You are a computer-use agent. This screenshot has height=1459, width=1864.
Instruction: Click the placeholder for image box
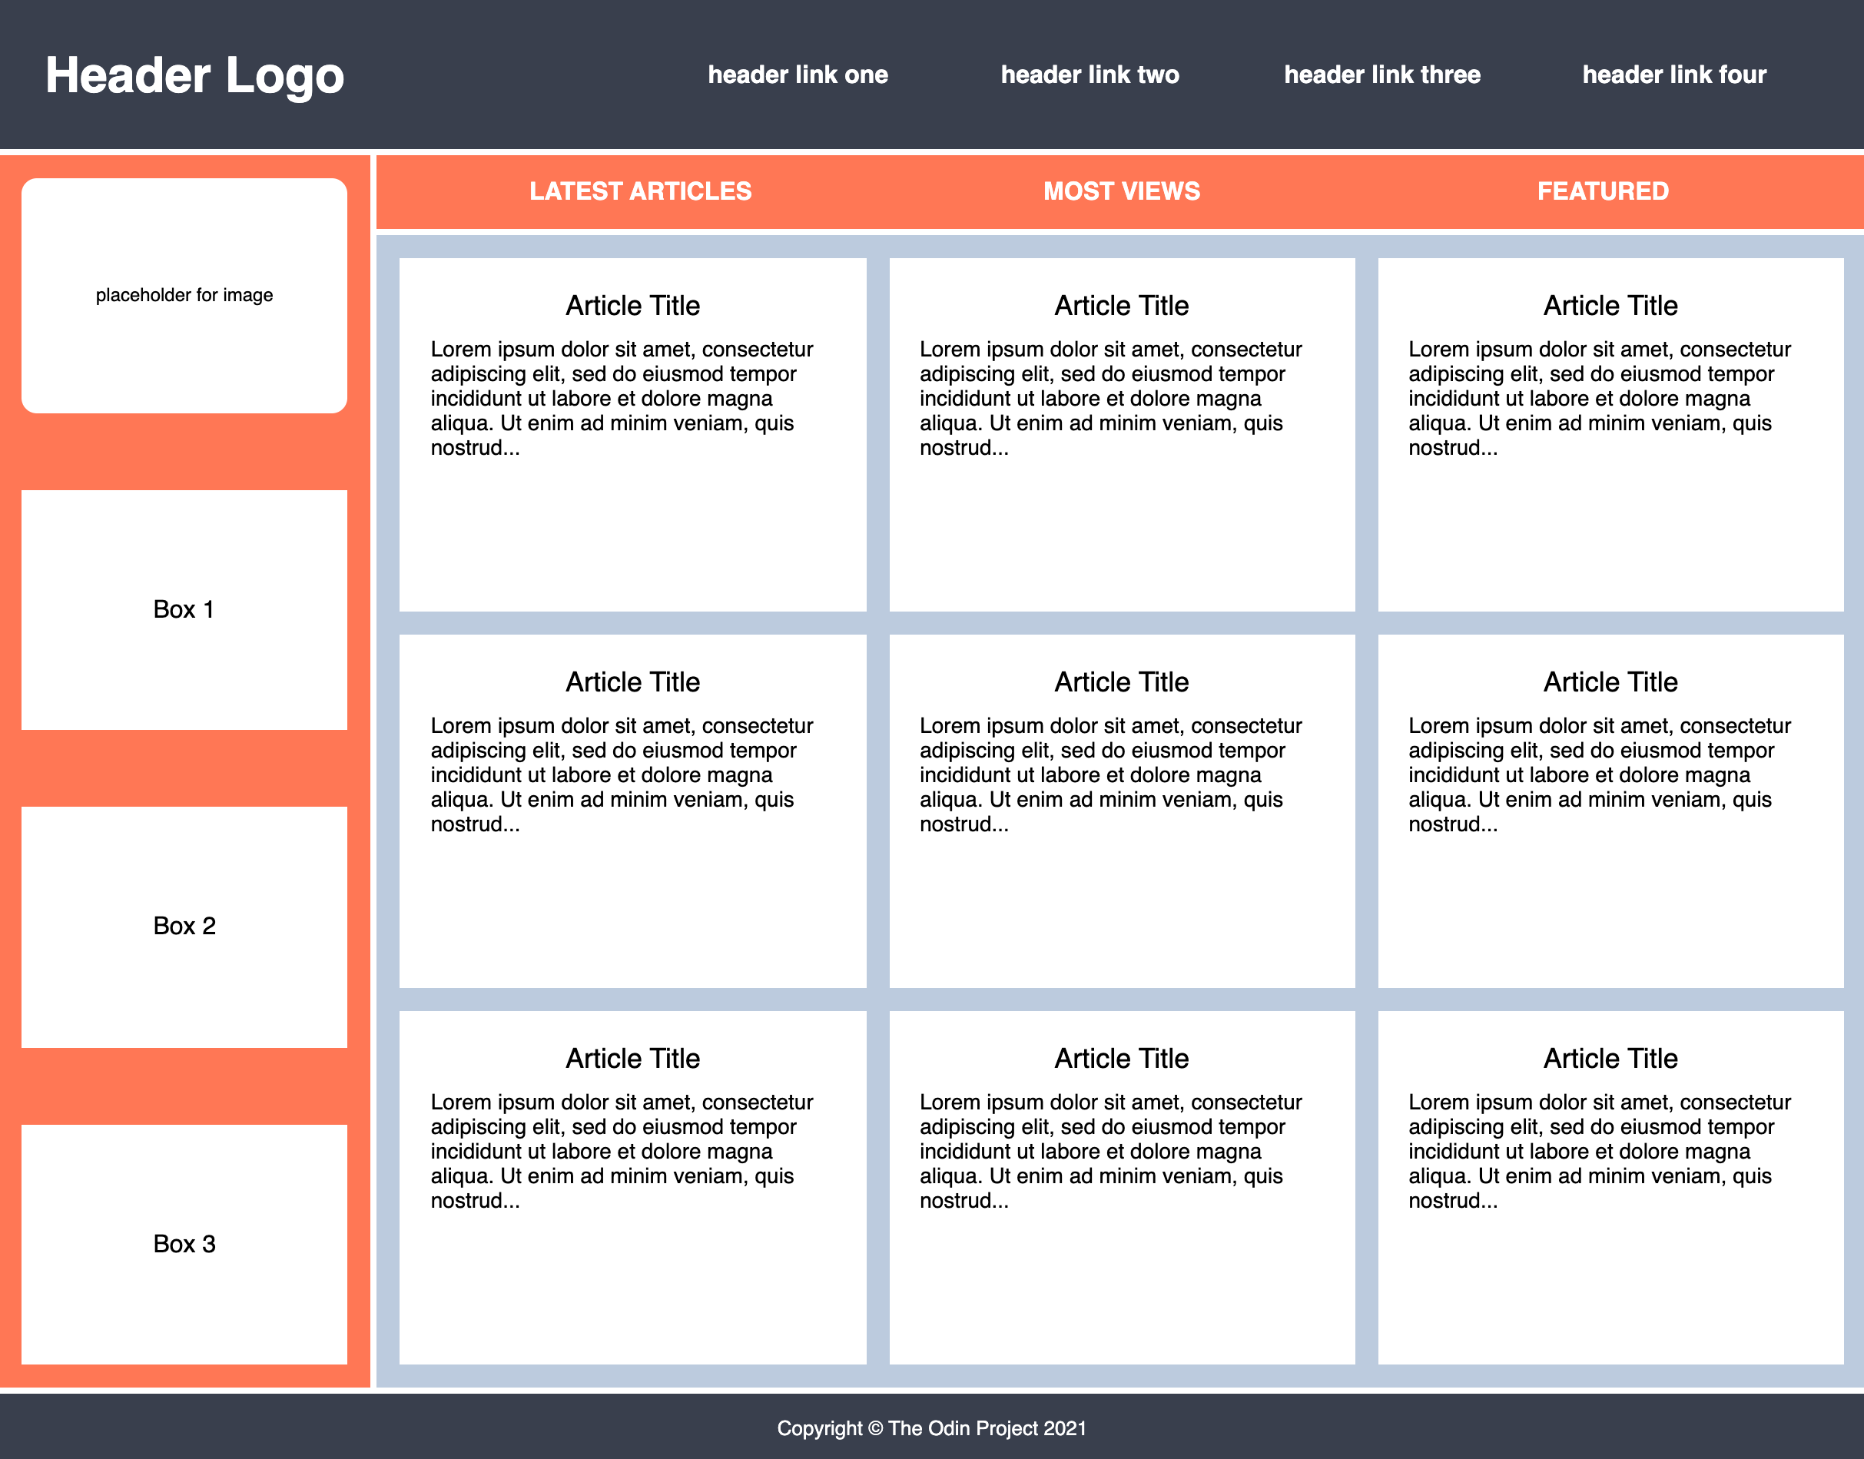click(184, 296)
